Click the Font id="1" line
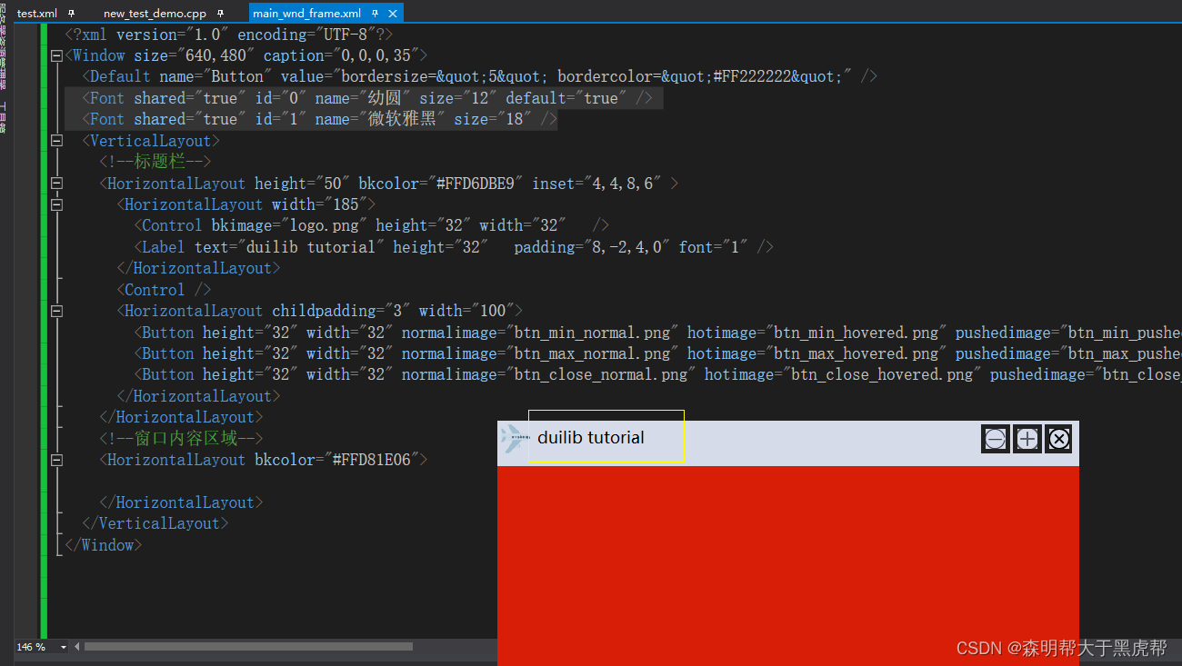The image size is (1182, 666). click(320, 119)
